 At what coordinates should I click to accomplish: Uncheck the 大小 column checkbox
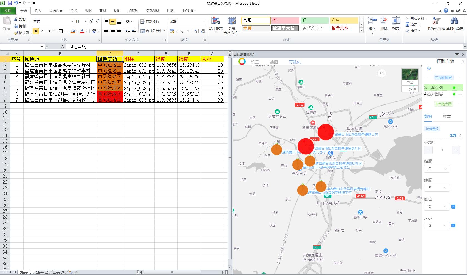[x=453, y=226]
